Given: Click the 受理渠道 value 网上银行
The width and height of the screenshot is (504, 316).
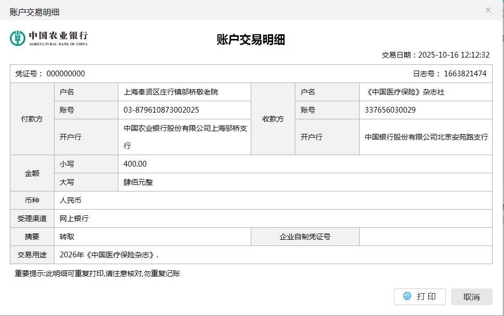Looking at the screenshot, I should 74,218.
